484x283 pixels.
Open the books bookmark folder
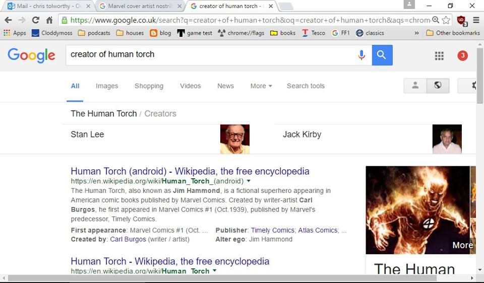pos(283,33)
